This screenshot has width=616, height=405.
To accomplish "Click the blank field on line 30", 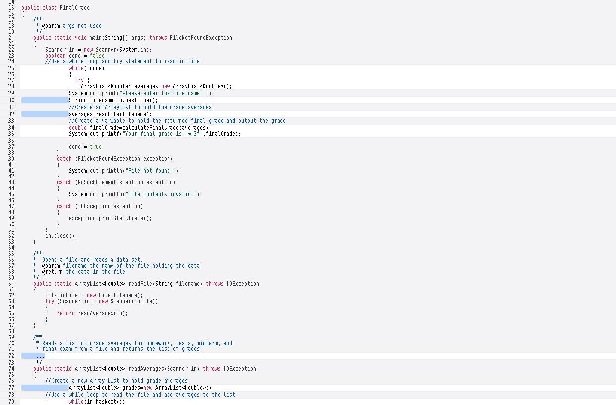I will point(45,100).
